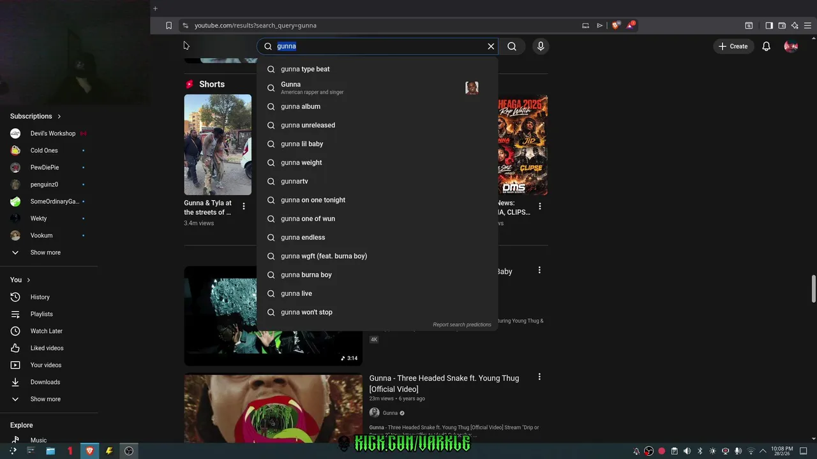Choose suggestion 'gunna wgft (feat. burna boy)'
The height and width of the screenshot is (459, 817).
pyautogui.click(x=377, y=256)
